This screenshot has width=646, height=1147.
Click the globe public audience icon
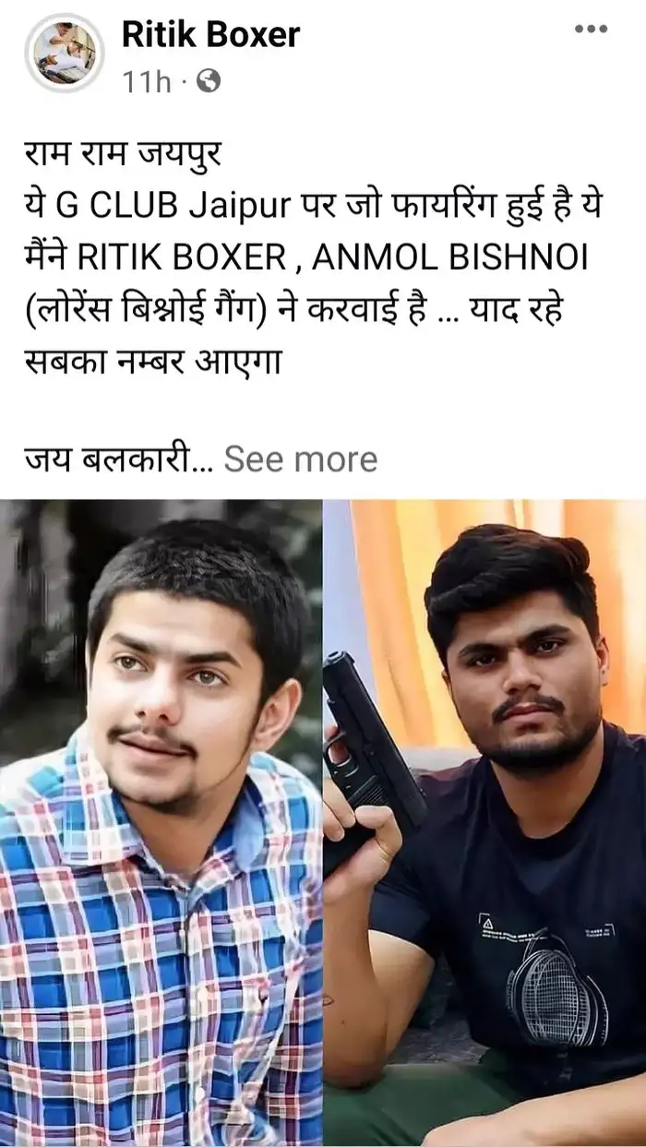click(x=209, y=82)
